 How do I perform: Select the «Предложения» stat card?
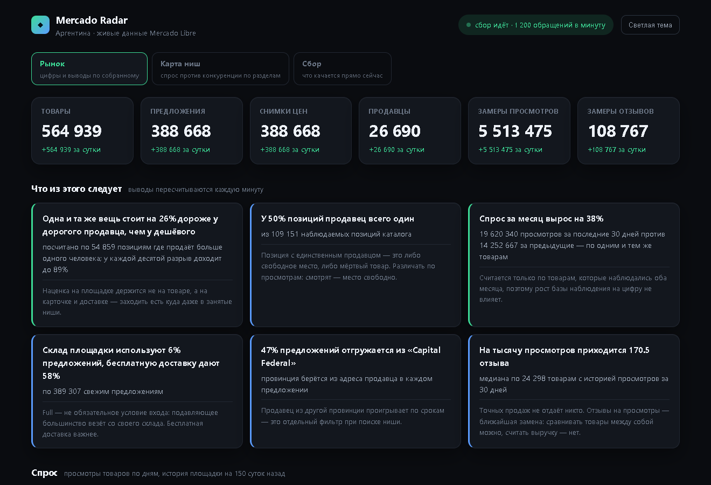[x=192, y=130]
